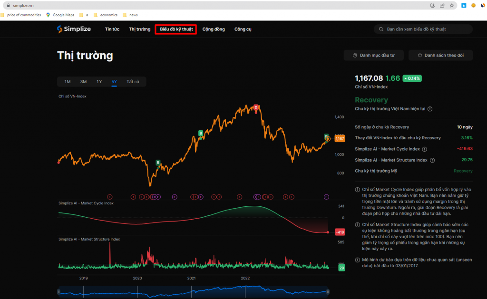The height and width of the screenshot is (299, 487).
Task: Click info icon next to Vietnam market cycle text
Action: [429, 109]
